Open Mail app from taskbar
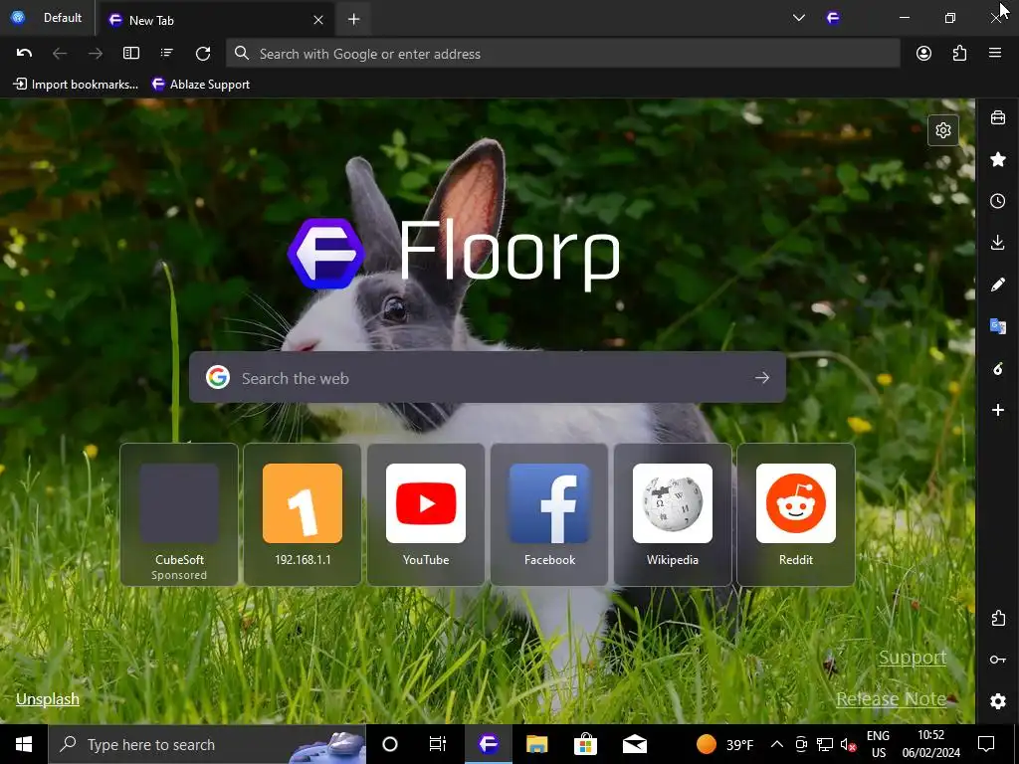Image resolution: width=1019 pixels, height=764 pixels. point(634,744)
